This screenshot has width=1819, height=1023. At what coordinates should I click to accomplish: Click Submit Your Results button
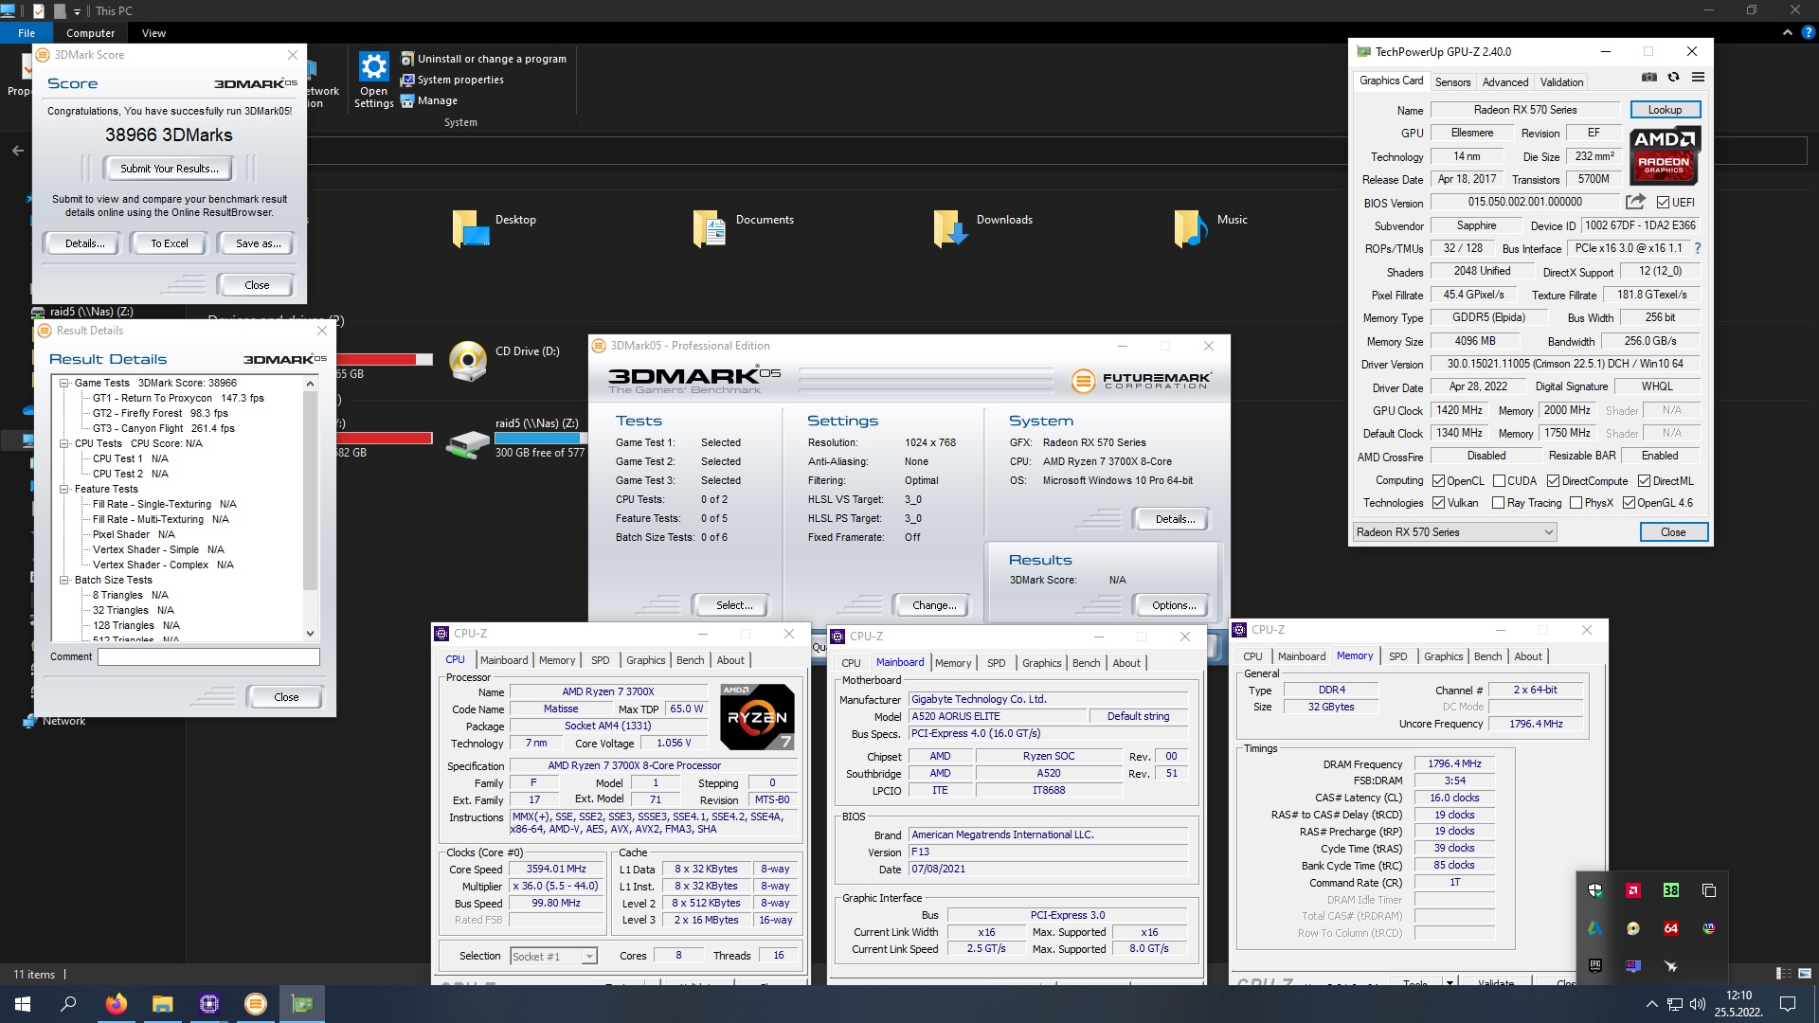(169, 169)
